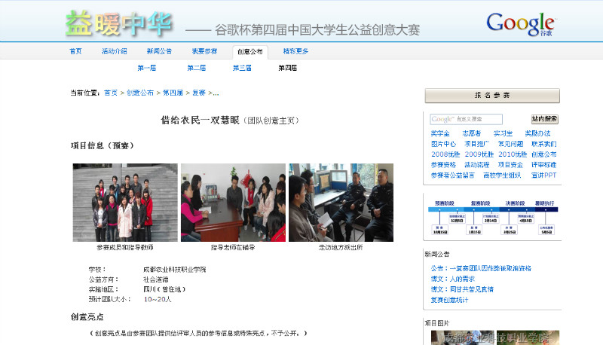Open the 2010优胜 link

(x=513, y=154)
